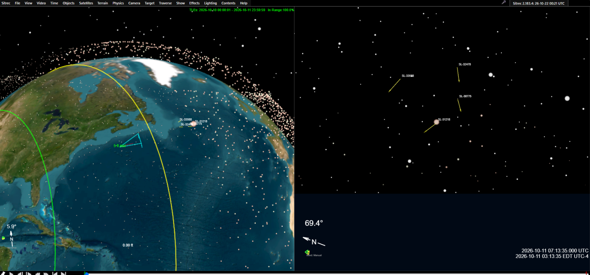This screenshot has height=275, width=590.
Task: Open the Contents menu
Action: pos(228,3)
